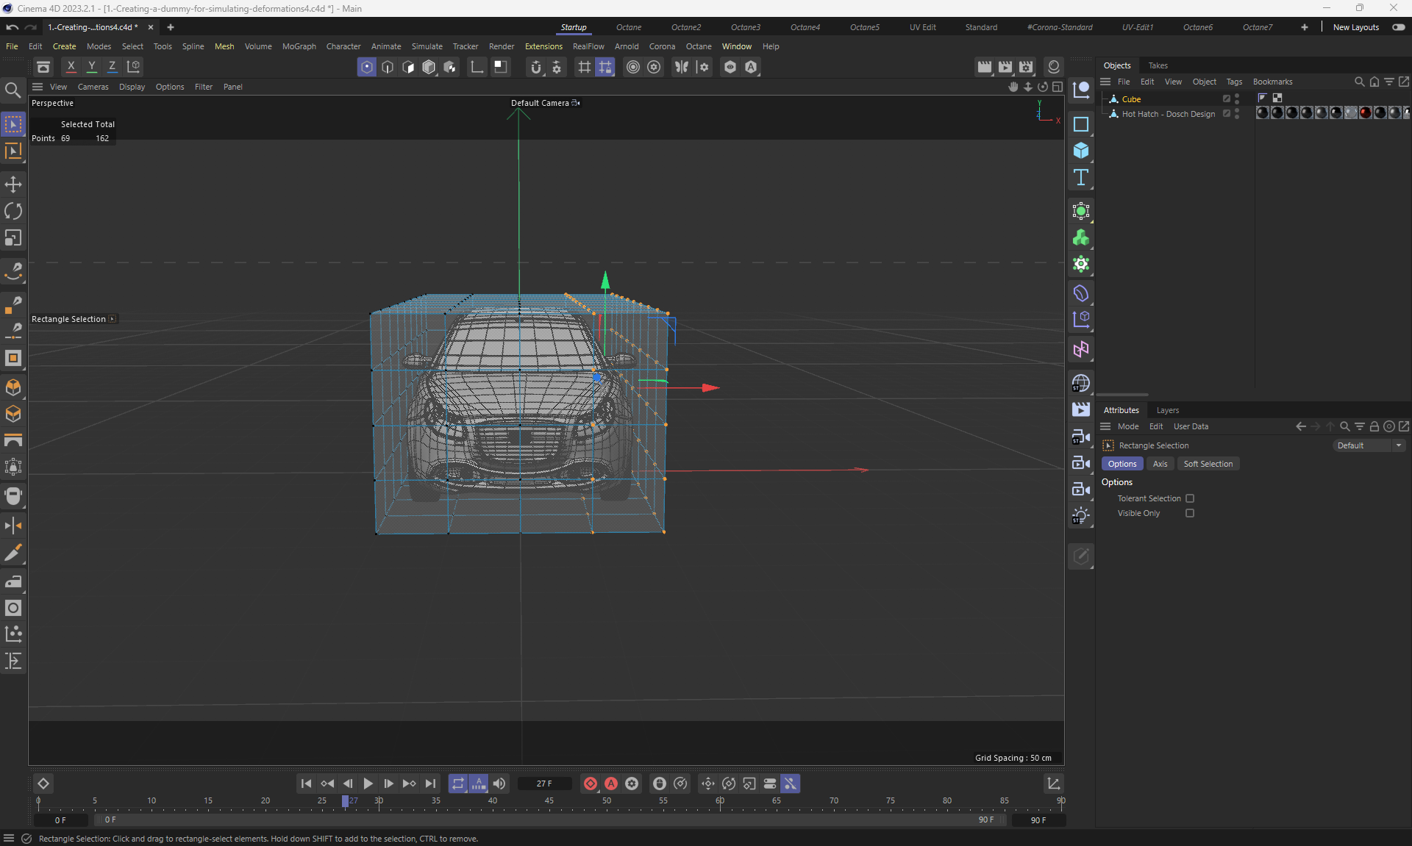Click the Points mode icon
Screen dimensions: 1412x846
pyautogui.click(x=366, y=67)
